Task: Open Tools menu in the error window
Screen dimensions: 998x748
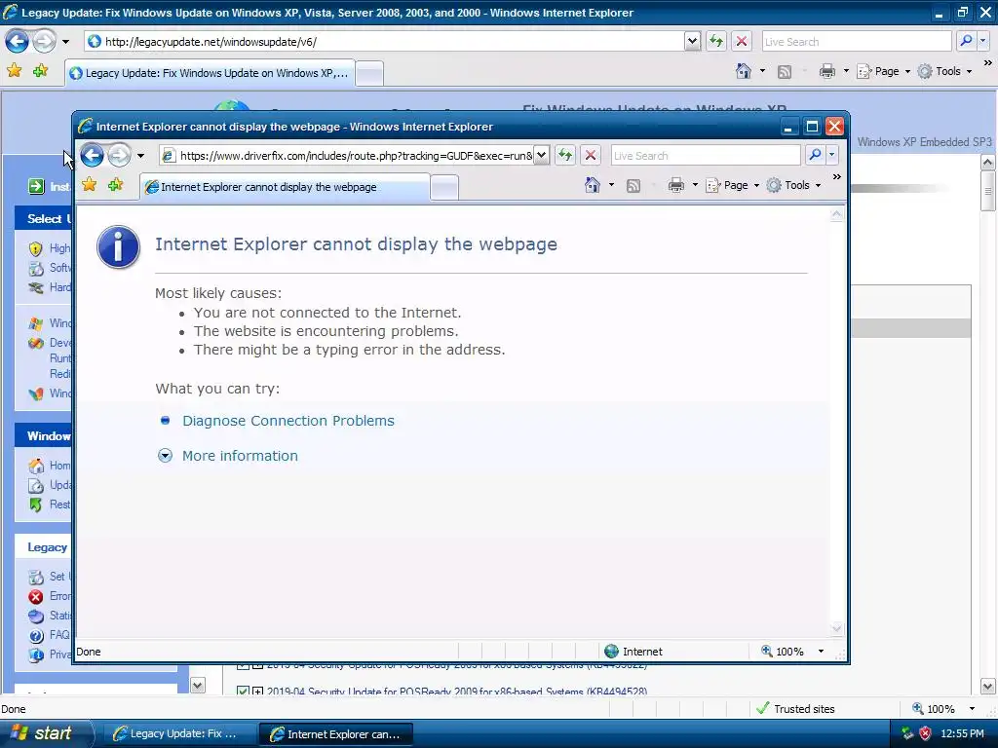Action: pyautogui.click(x=793, y=185)
